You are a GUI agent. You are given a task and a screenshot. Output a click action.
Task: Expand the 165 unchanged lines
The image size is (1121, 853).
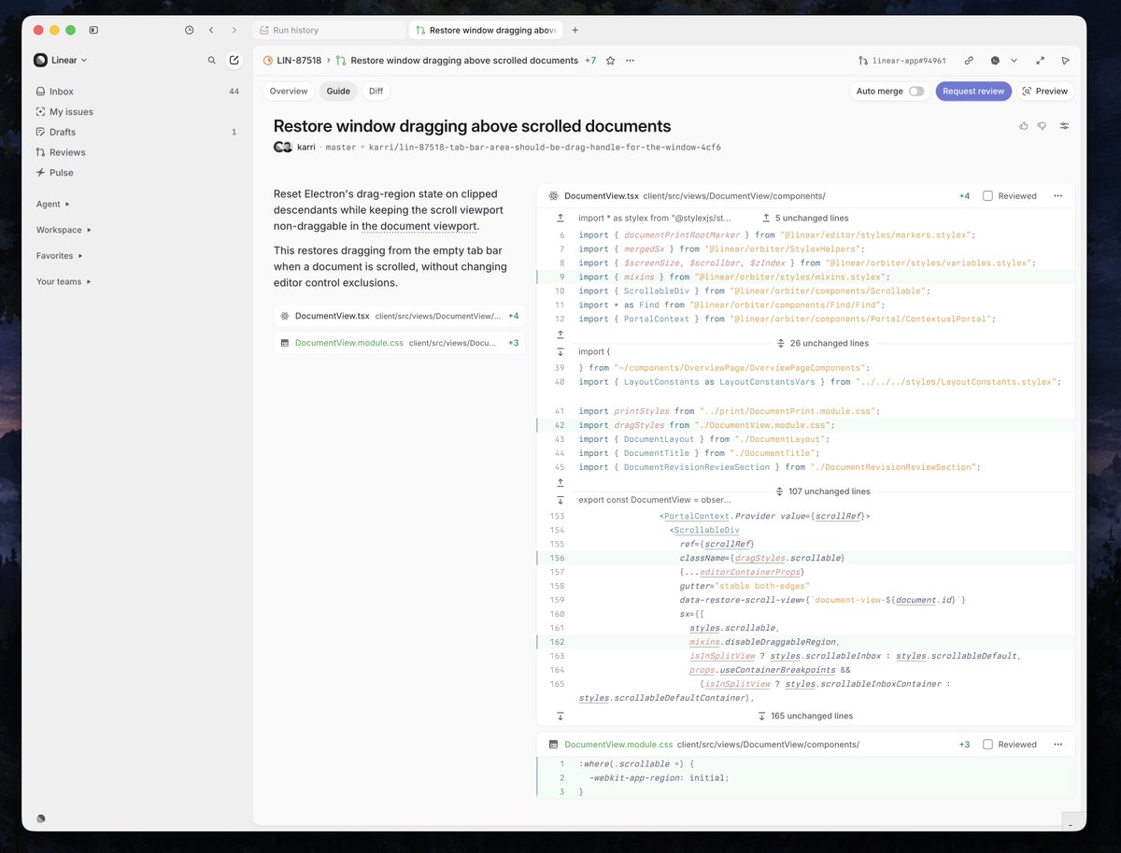coord(805,716)
